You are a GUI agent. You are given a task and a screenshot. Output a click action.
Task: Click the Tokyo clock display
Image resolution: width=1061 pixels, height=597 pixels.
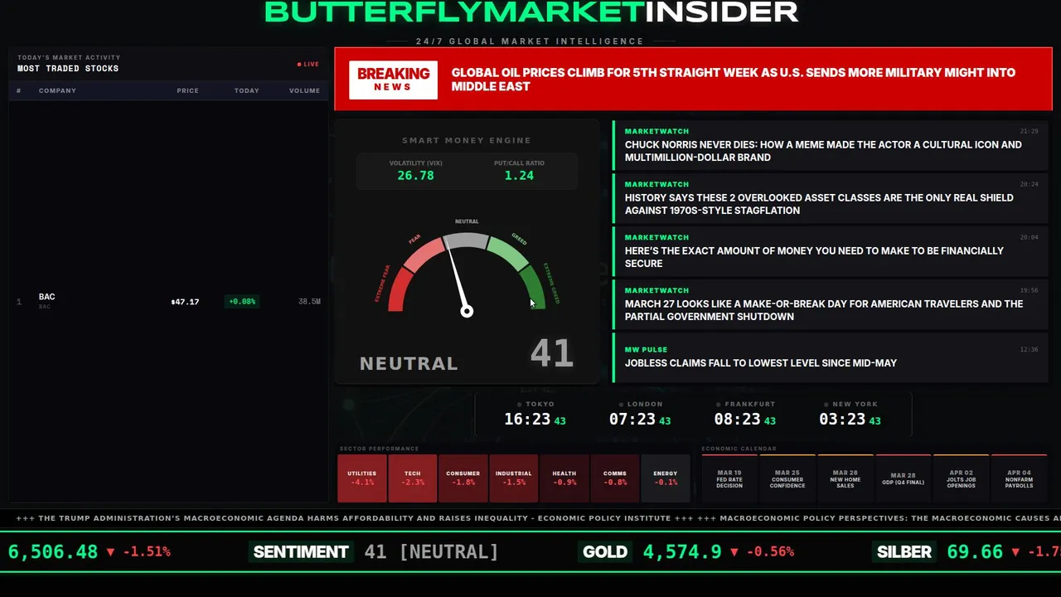[x=535, y=414]
